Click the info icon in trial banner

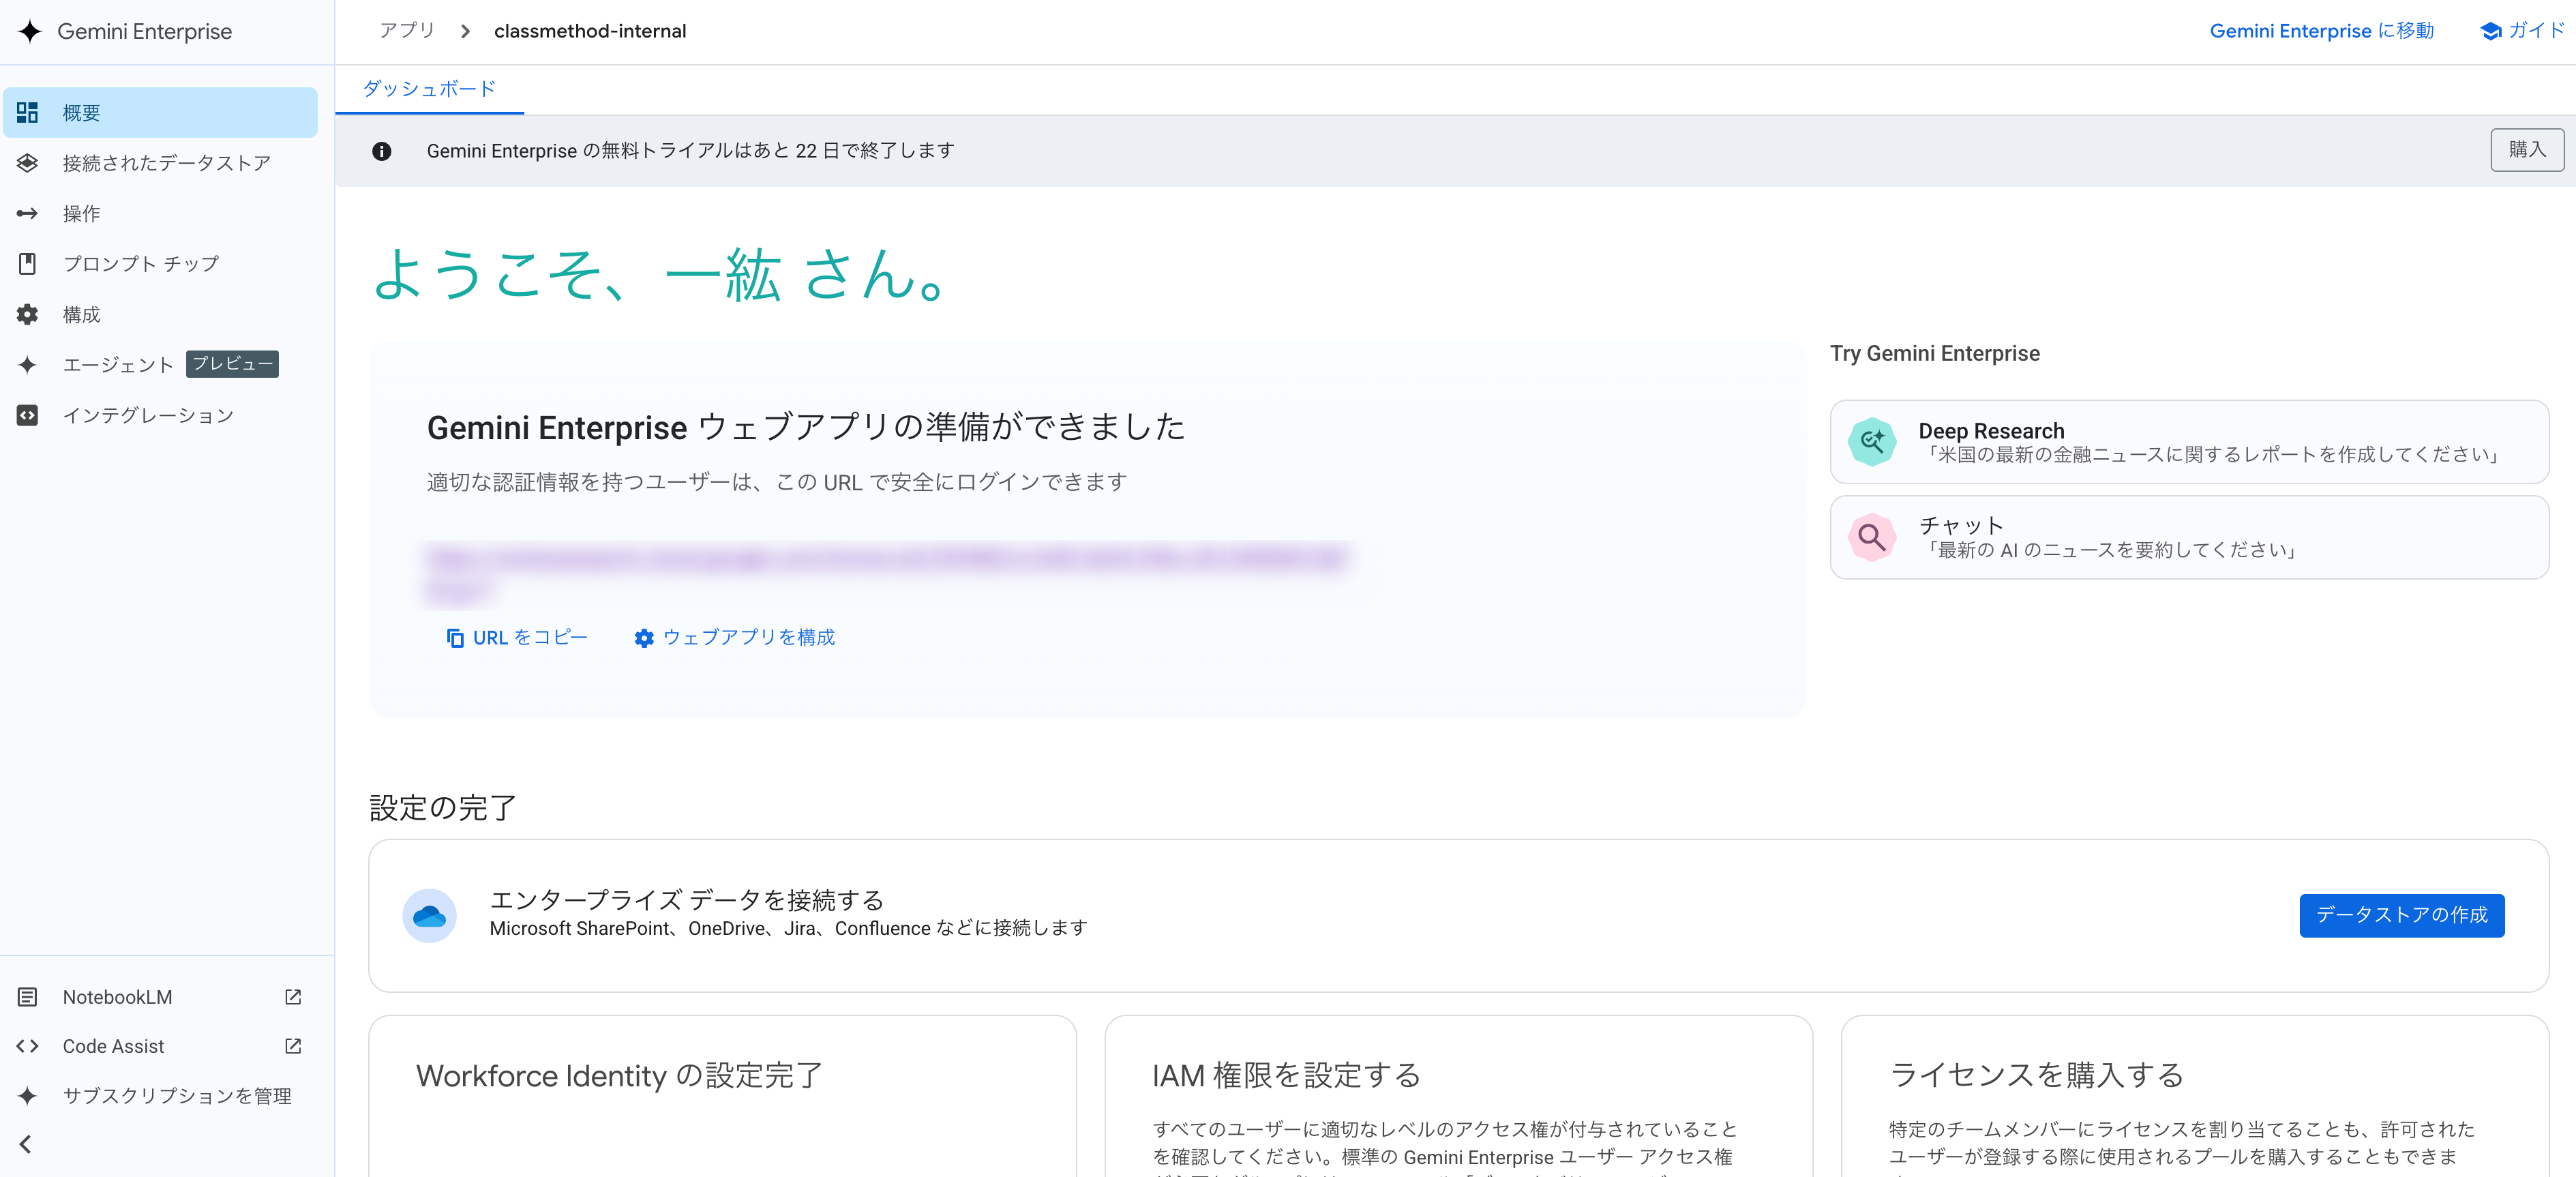381,151
